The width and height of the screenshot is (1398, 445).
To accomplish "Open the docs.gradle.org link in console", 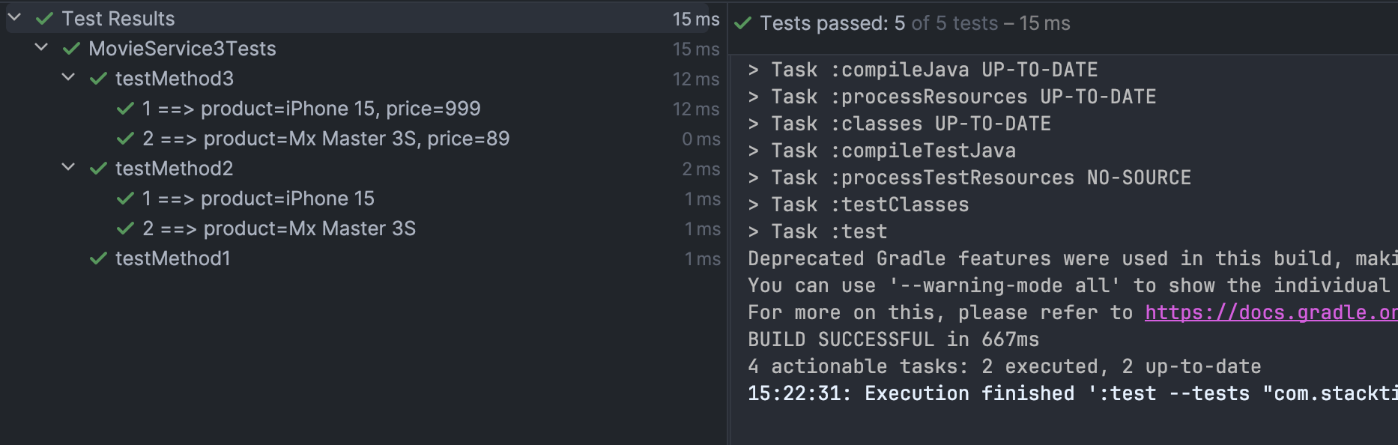I will (x=1271, y=312).
